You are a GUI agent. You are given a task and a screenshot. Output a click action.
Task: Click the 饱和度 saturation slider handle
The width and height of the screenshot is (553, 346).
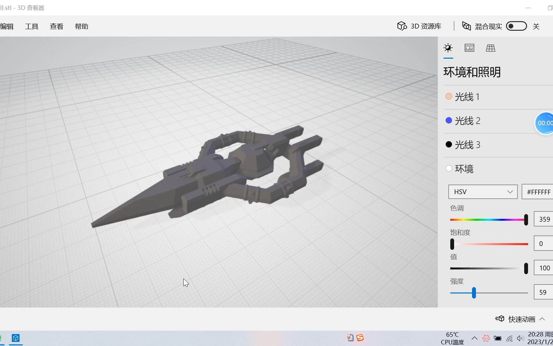[x=452, y=244]
